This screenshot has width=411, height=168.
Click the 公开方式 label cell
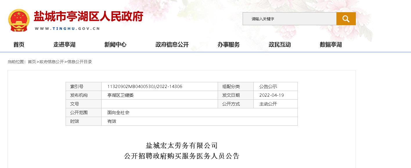[236, 104]
